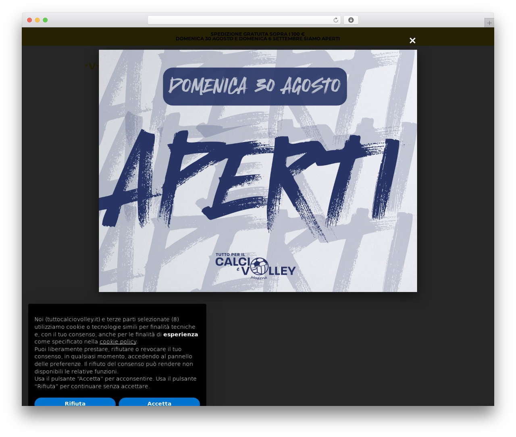Click the Rifiuta cookie button

coord(75,402)
